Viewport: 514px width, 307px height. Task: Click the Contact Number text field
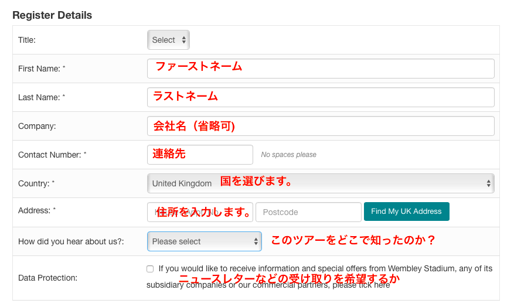click(200, 155)
